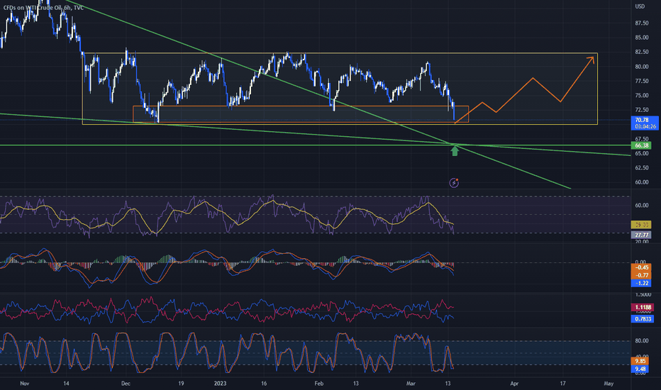Screen dimensions: 661x390
Task: Click the 82.50 price axis label
Action: (x=642, y=52)
